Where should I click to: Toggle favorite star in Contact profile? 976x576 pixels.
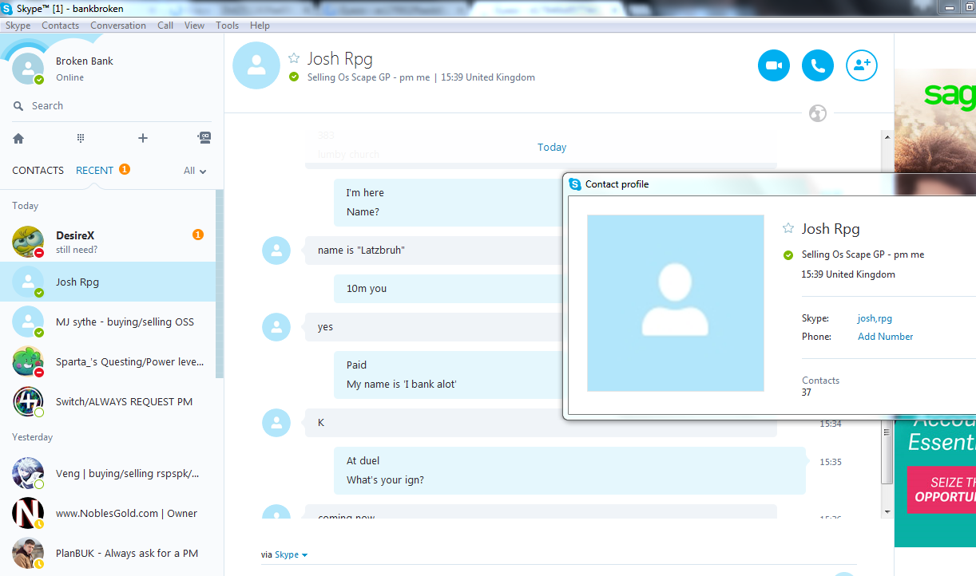[788, 228]
